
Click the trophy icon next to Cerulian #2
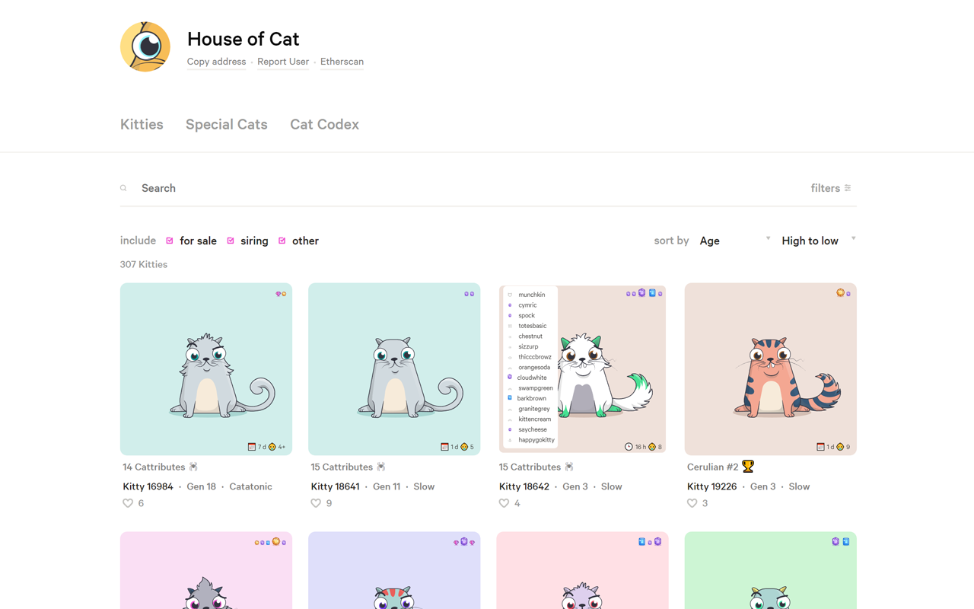pos(748,467)
